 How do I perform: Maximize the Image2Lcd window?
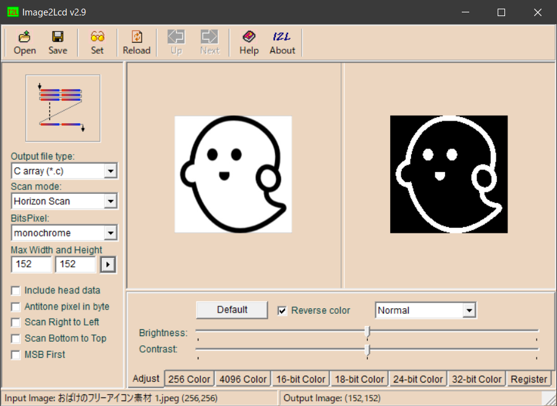(501, 12)
